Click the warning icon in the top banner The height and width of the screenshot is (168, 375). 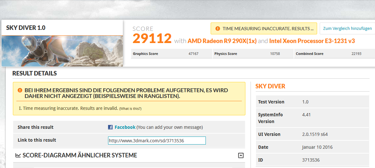(217, 29)
